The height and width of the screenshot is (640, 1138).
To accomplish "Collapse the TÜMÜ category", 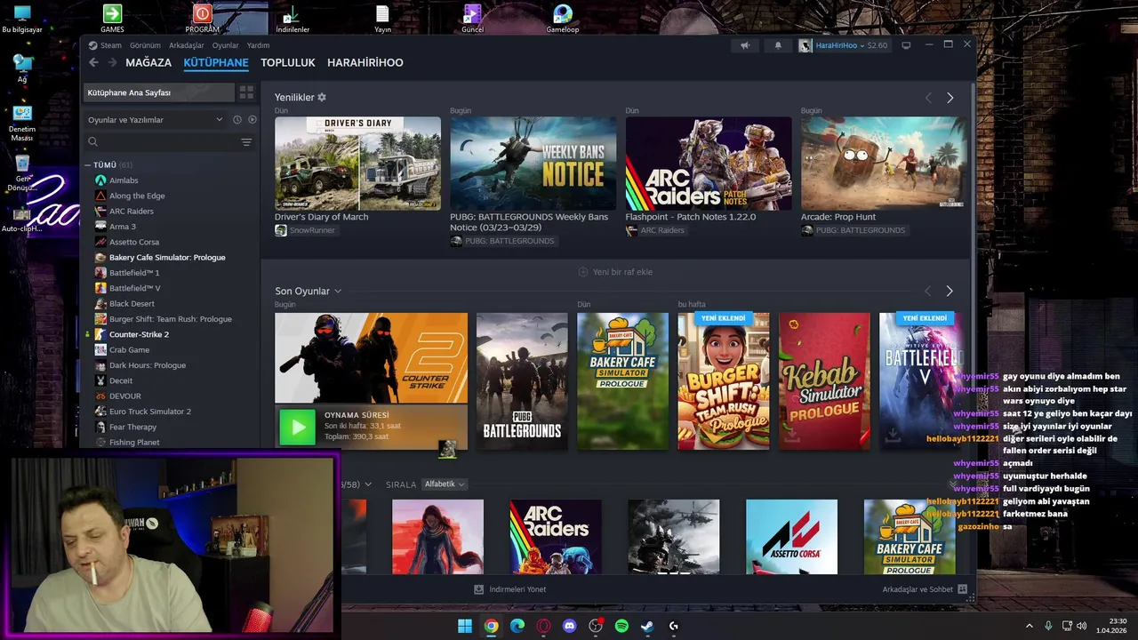I will click(x=88, y=165).
